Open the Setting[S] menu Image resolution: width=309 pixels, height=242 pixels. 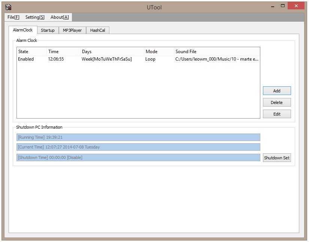(35, 17)
